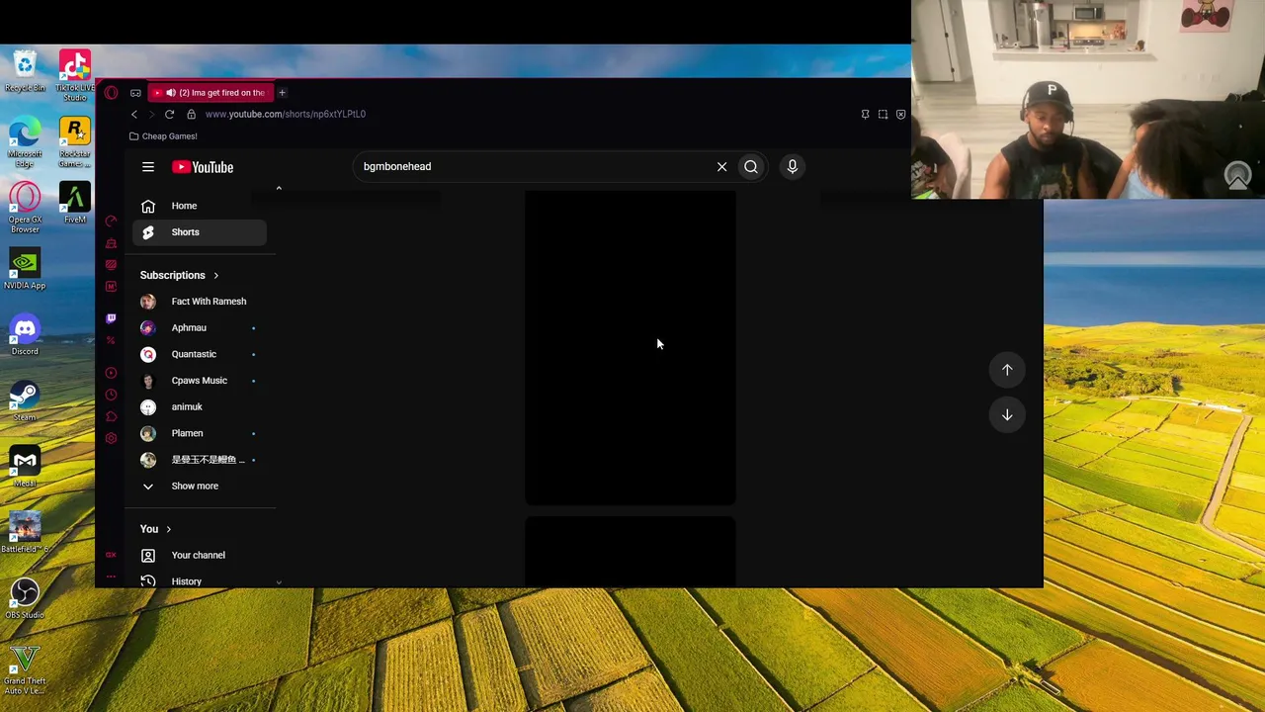Open GX Corner controller icon
Screen dimensions: 1265x712
coord(135,93)
